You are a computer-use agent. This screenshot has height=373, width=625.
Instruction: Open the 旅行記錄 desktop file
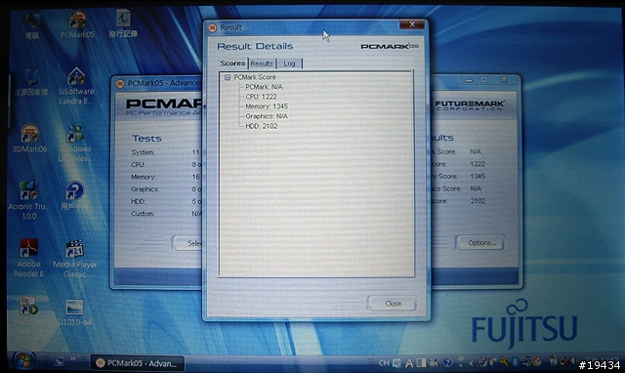coord(123,23)
